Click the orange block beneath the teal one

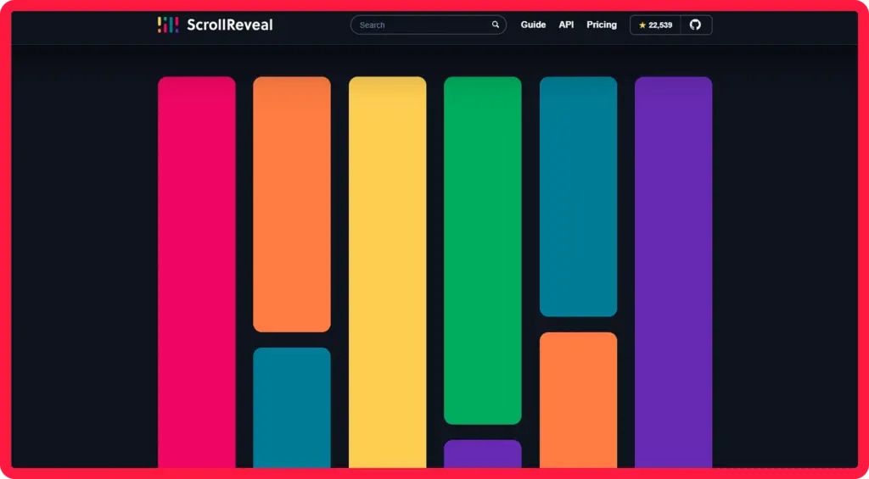click(578, 399)
